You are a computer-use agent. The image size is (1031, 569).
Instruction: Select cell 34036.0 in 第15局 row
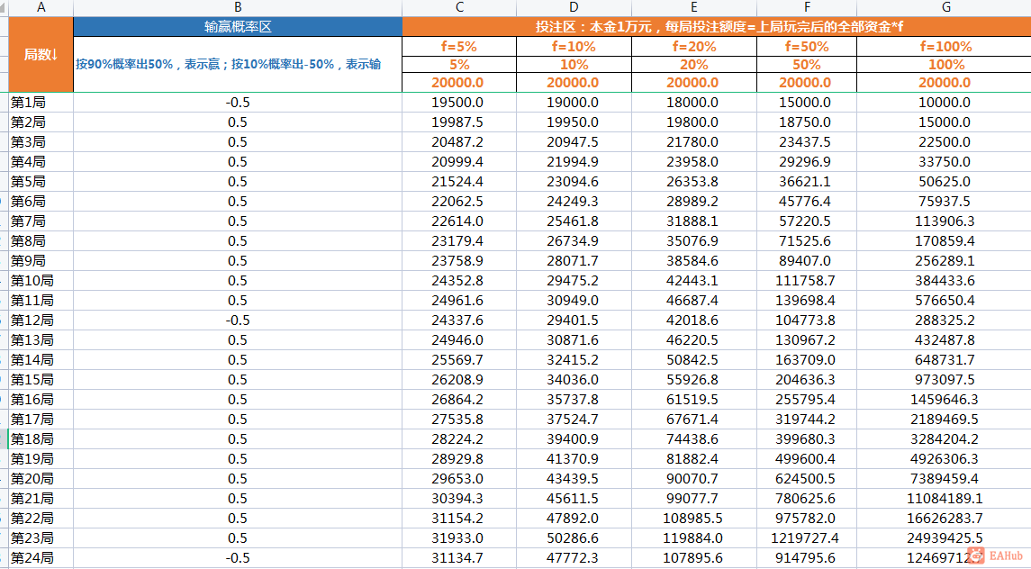pyautogui.click(x=574, y=380)
